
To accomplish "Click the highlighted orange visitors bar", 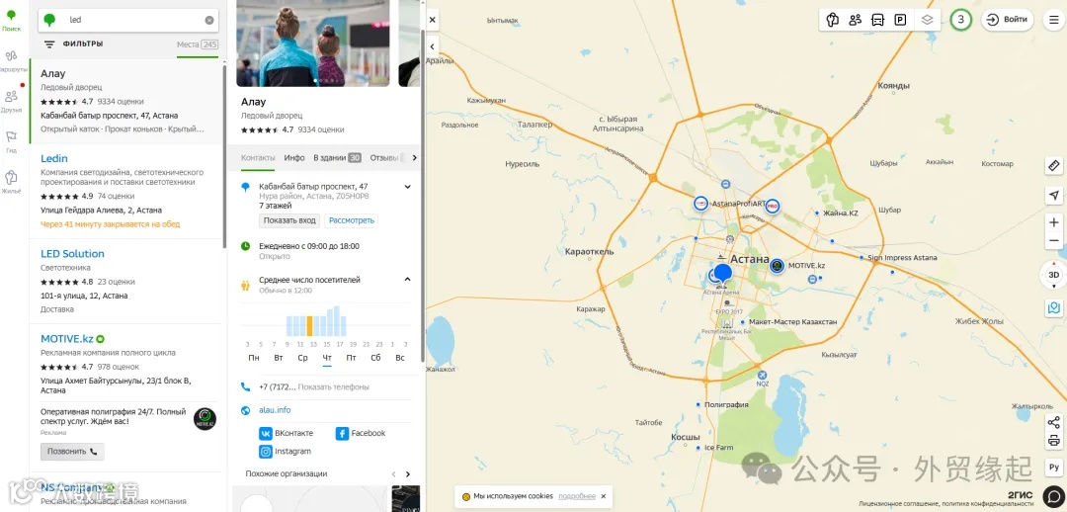I will click(x=309, y=326).
